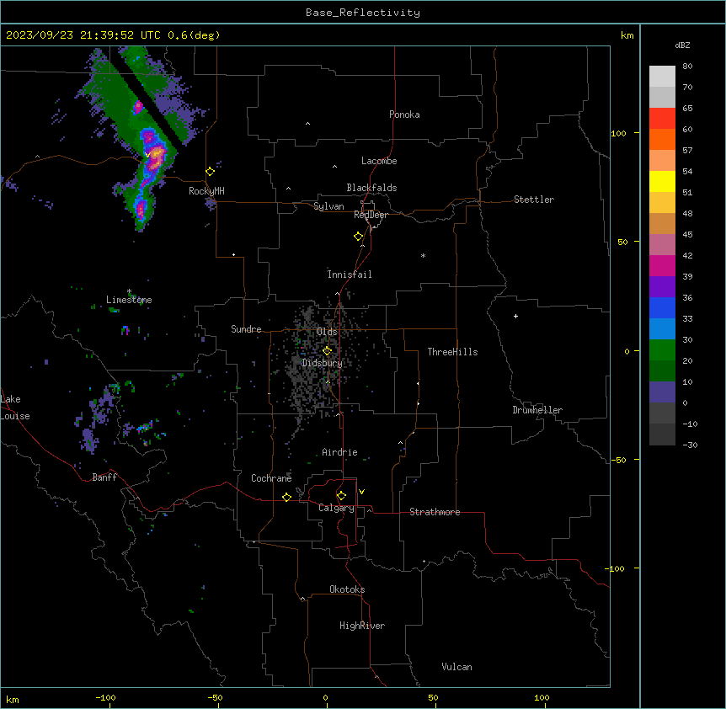Click the Didsbury city label
The width and height of the screenshot is (726, 709).
[323, 363]
